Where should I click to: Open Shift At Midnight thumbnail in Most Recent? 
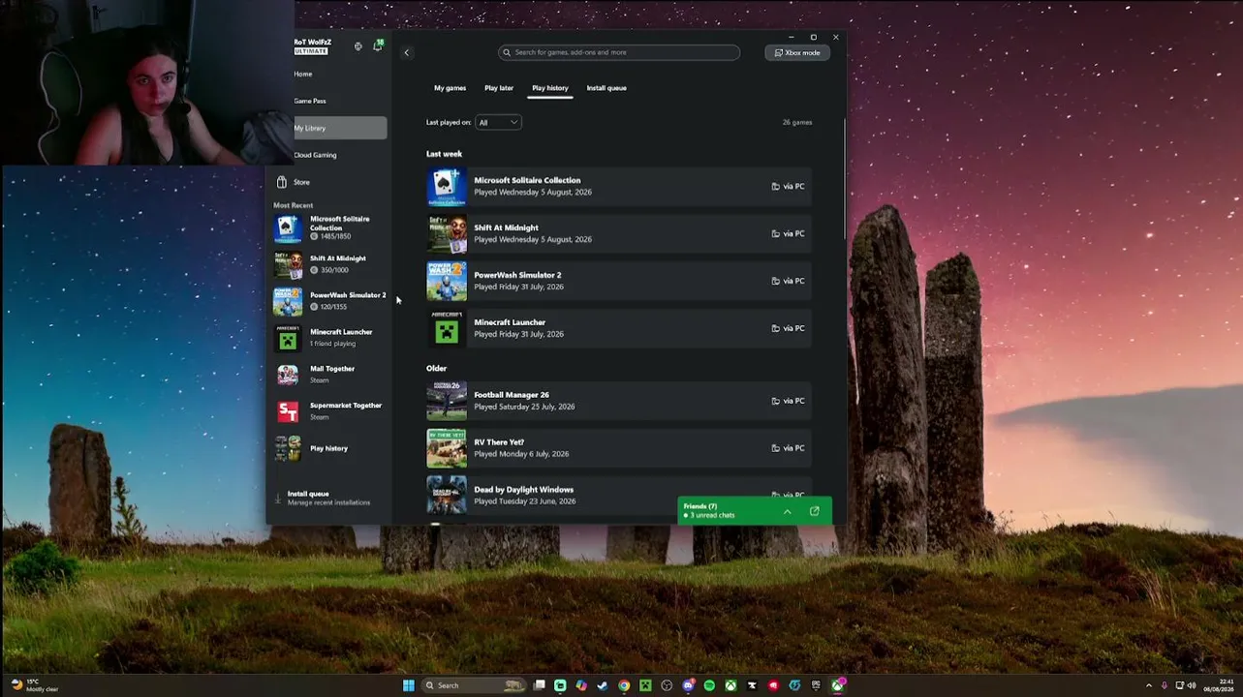(288, 264)
